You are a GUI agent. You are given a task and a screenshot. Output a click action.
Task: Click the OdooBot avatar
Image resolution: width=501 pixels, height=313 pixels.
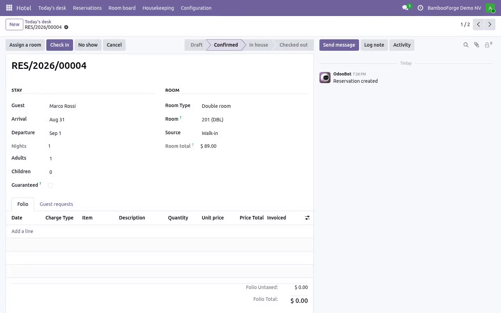[325, 78]
